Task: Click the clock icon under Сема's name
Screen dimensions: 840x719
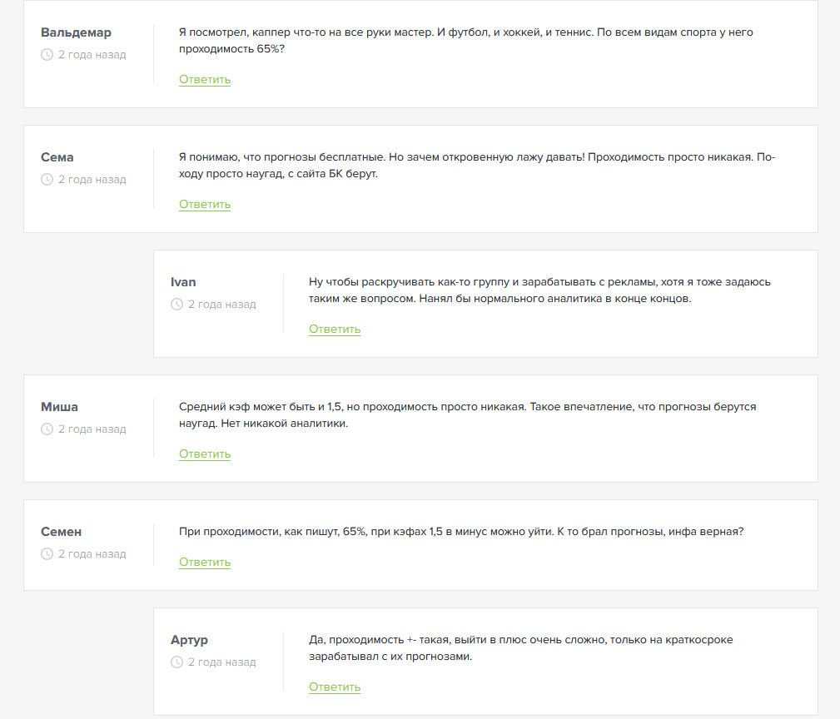Action: click(x=47, y=180)
